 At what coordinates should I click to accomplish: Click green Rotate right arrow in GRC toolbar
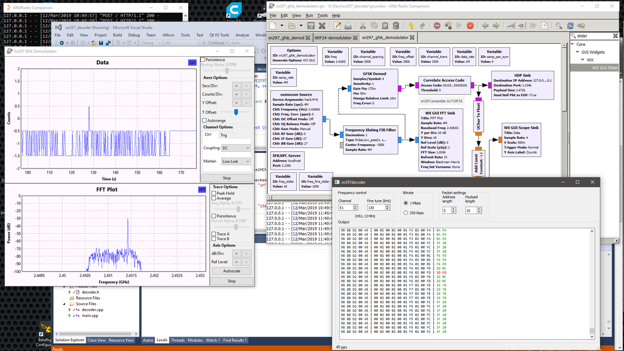coord(496,25)
